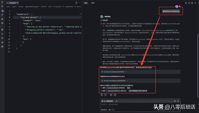Open the Explorer folder icon in sidebar
Image resolution: width=199 pixels, height=113 pixels.
click(2, 2)
